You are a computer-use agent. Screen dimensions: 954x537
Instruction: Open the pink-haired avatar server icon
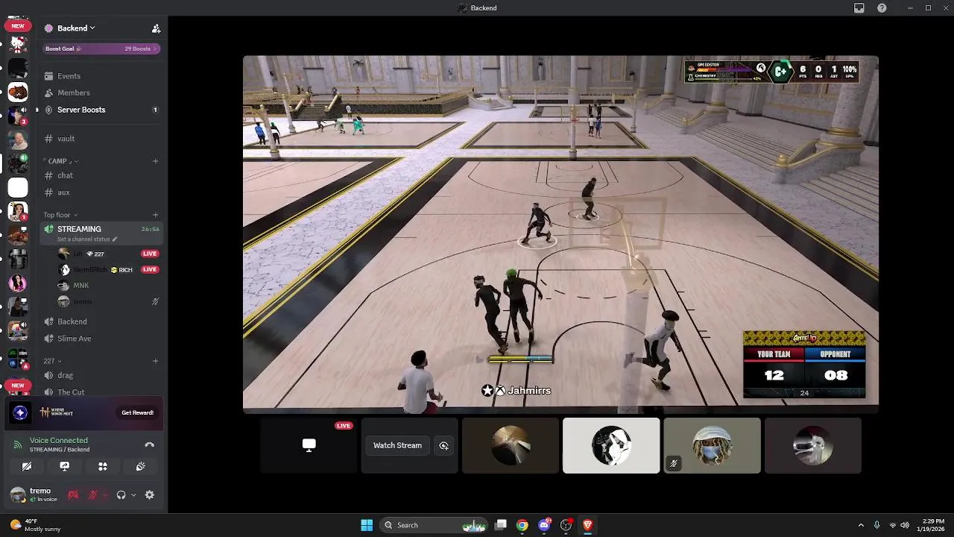coord(18,283)
